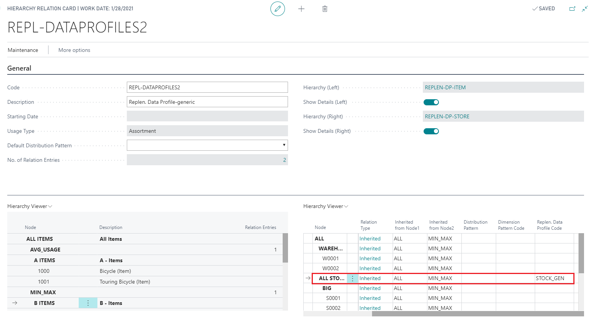Click Inherited relation type for W0001
Image resolution: width=589 pixels, height=324 pixels.
pos(370,258)
